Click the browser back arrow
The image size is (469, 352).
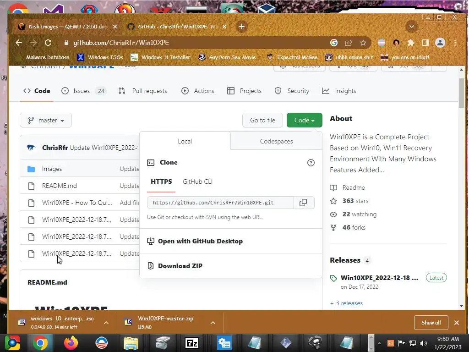click(x=19, y=43)
